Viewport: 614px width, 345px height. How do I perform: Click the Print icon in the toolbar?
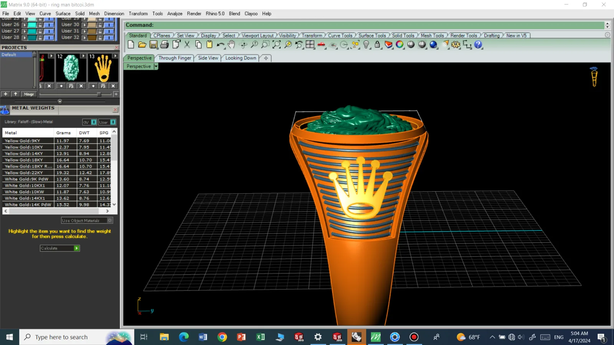click(165, 44)
